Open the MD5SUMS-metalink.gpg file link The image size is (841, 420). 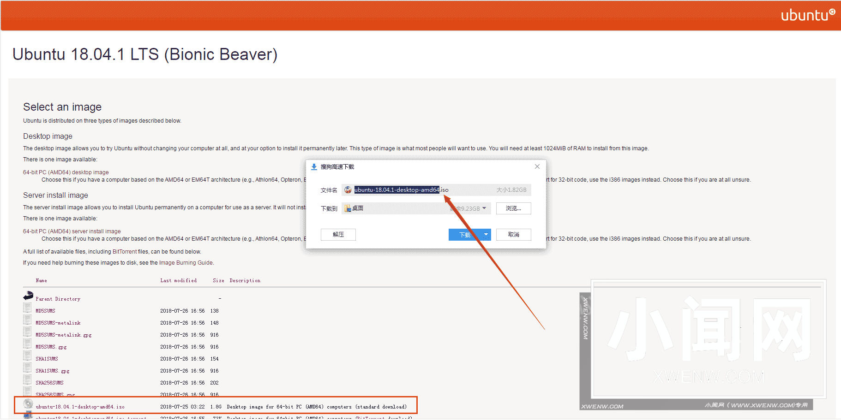[64, 335]
